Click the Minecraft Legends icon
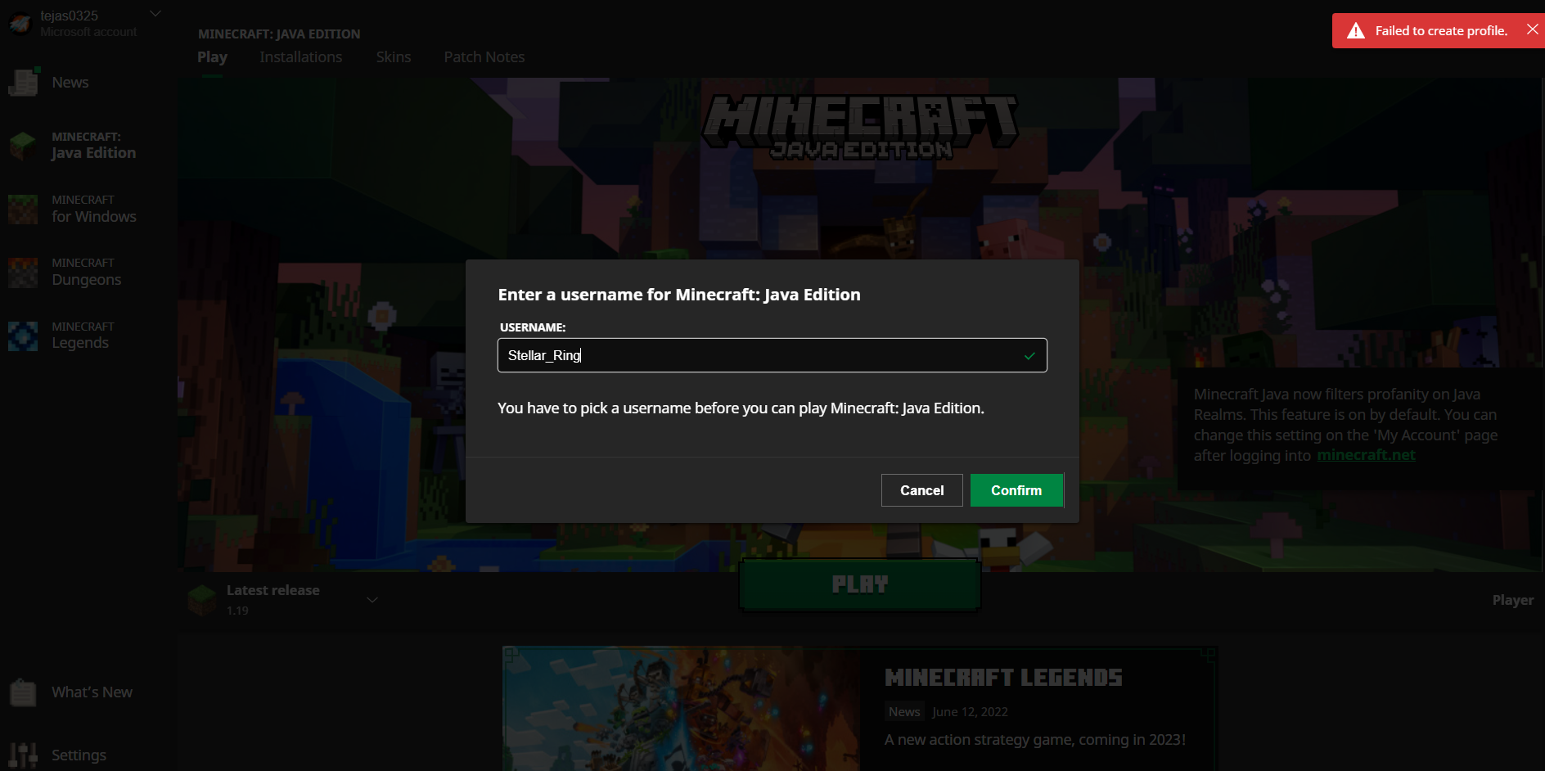The image size is (1545, 771). tap(23, 336)
